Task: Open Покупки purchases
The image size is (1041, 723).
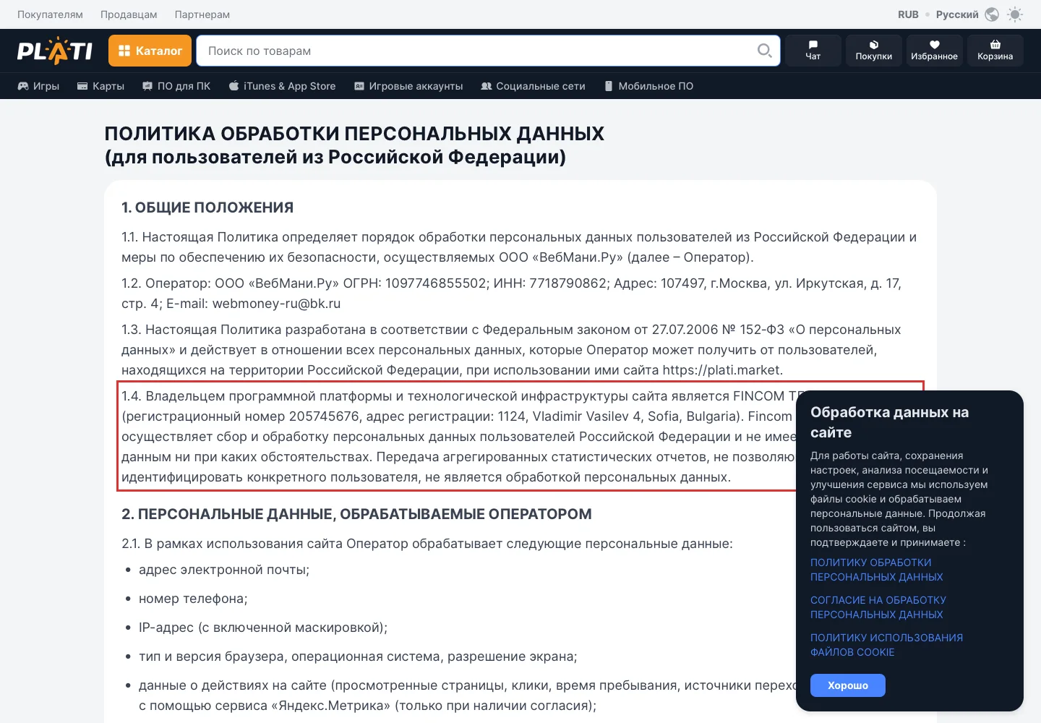Action: (874, 51)
